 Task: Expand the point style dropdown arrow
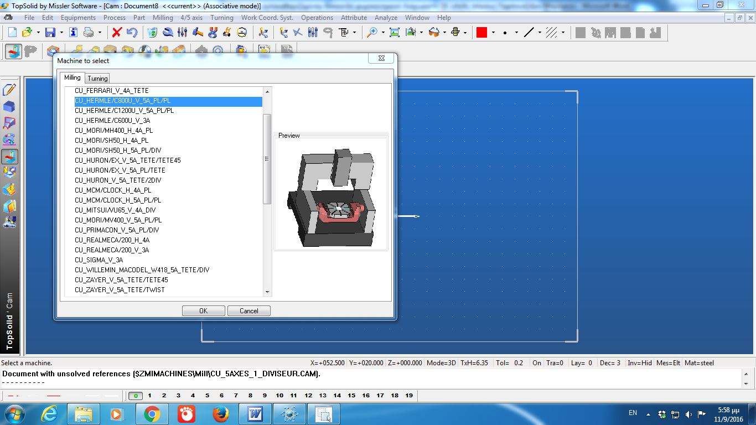517,33
